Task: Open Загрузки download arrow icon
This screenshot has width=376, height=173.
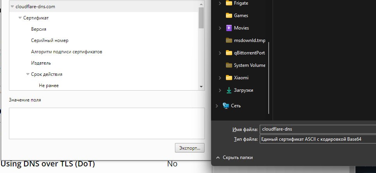Action: [229, 90]
